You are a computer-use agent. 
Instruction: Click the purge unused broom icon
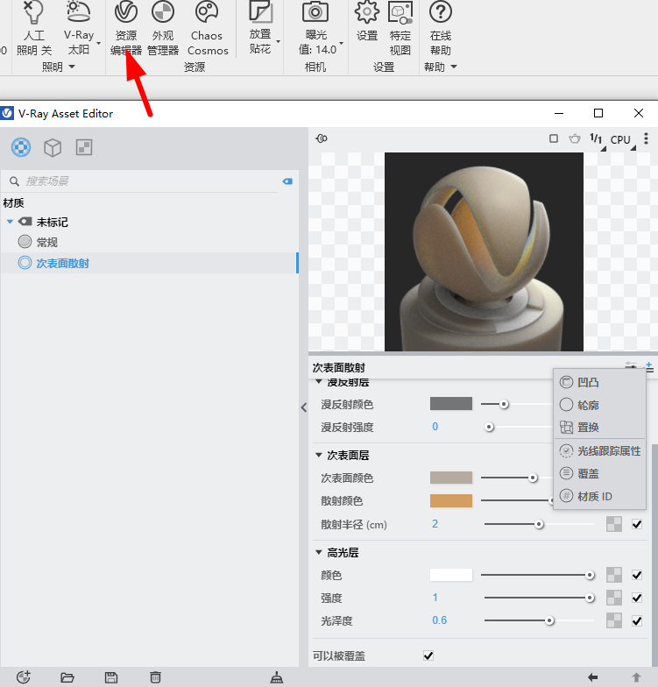point(277,677)
